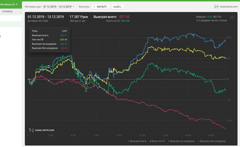The height and width of the screenshot is (147, 240).
Task: Open the date interval 01.12.2019 - 14.12.2019 dropdown
Action: pos(59,6)
